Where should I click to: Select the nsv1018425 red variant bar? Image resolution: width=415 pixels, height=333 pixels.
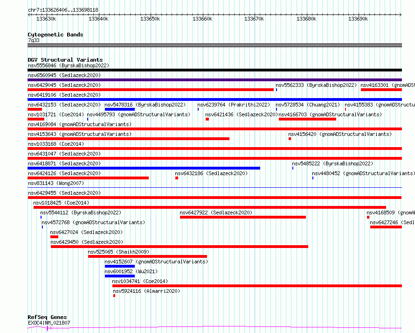pyautogui.click(x=210, y=207)
